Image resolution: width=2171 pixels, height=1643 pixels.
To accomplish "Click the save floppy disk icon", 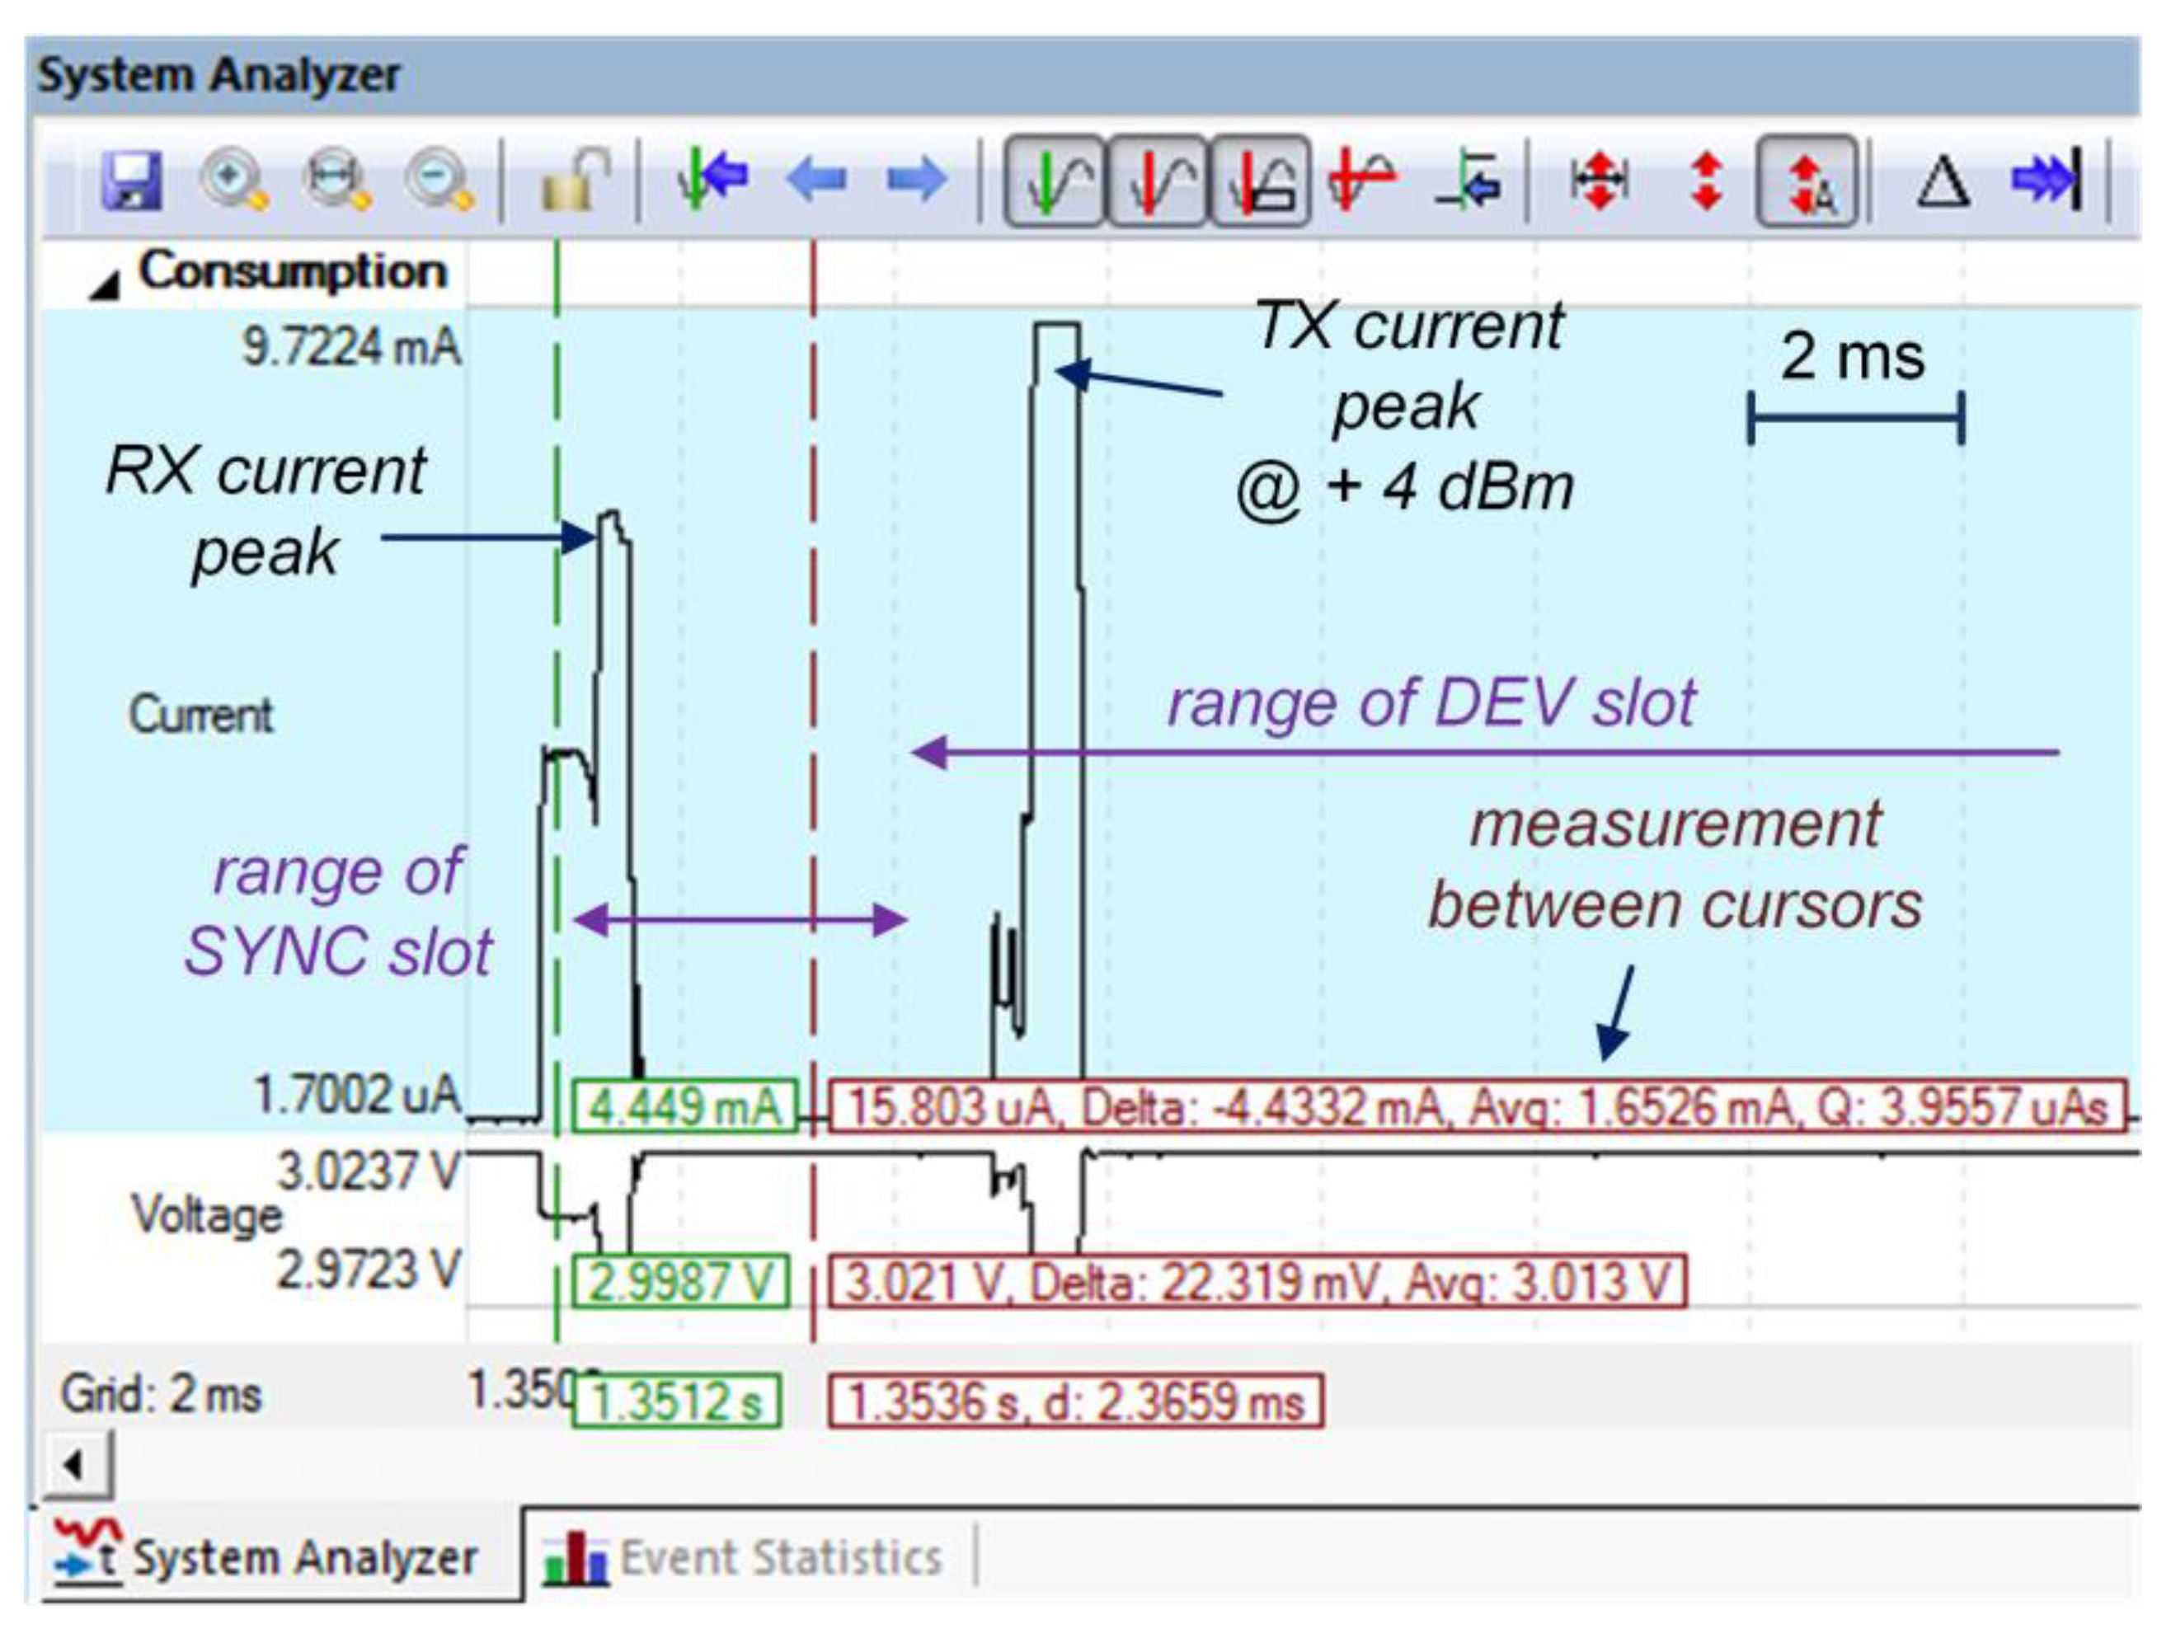I will coord(133,181).
